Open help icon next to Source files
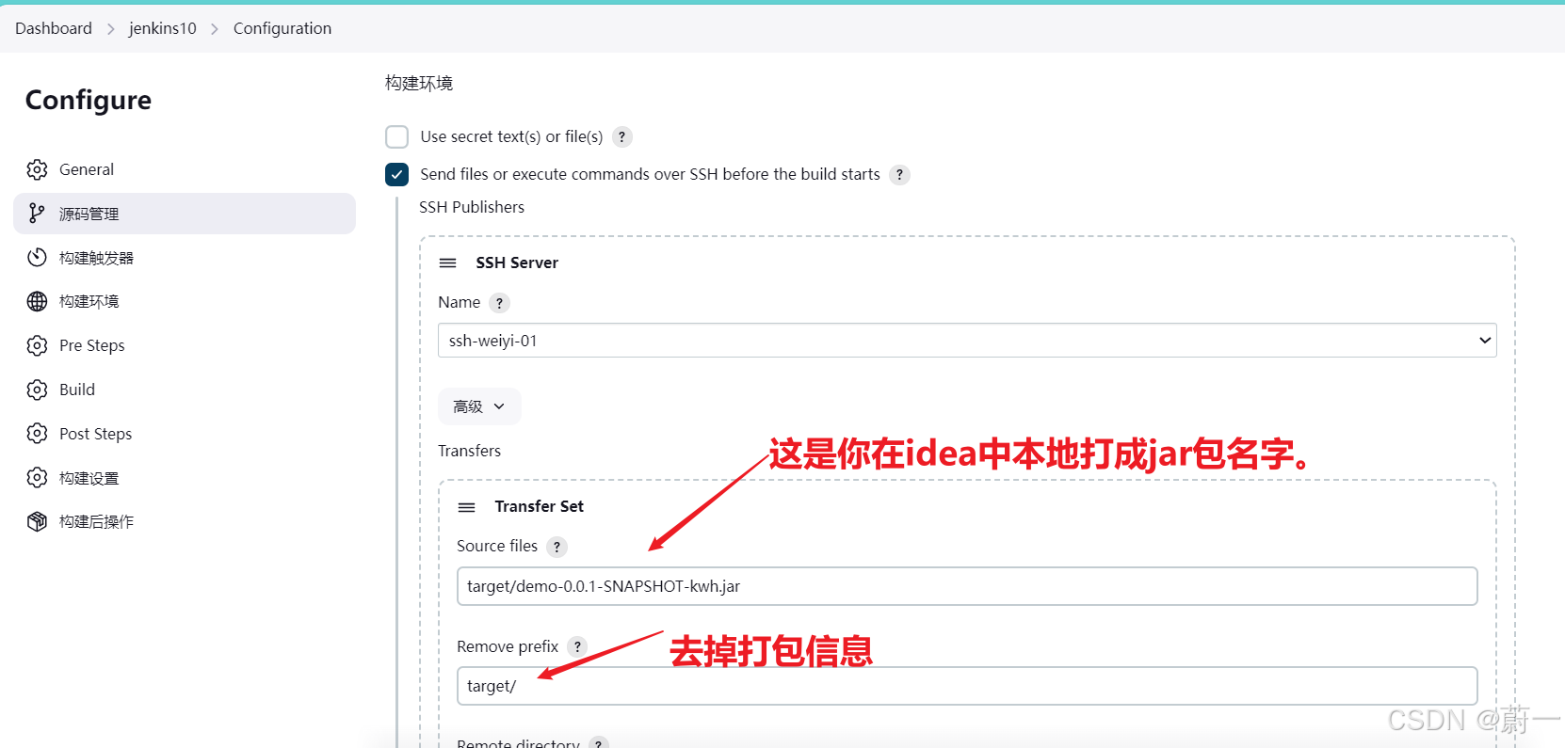The width and height of the screenshot is (1565, 748). [557, 547]
